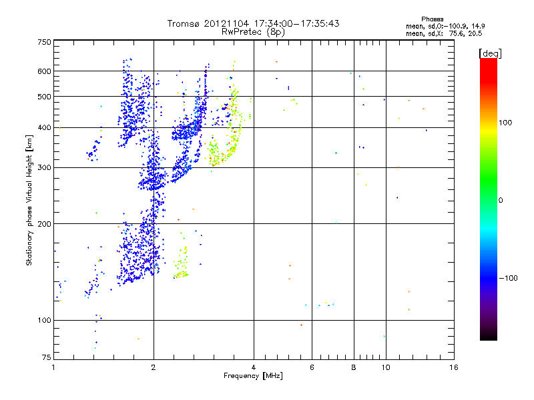This screenshot has width=534, height=400.
Task: Click the x-axis tick label '10'
Action: (x=386, y=367)
